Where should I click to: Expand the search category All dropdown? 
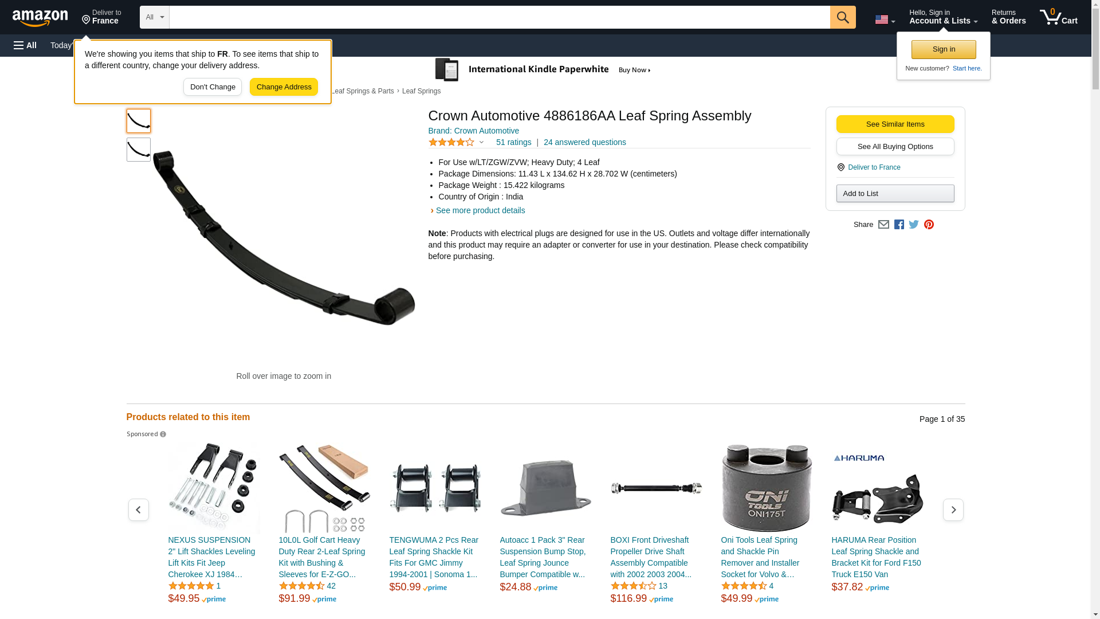tap(154, 17)
